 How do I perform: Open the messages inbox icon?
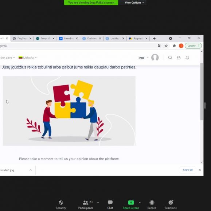click(x=179, y=58)
